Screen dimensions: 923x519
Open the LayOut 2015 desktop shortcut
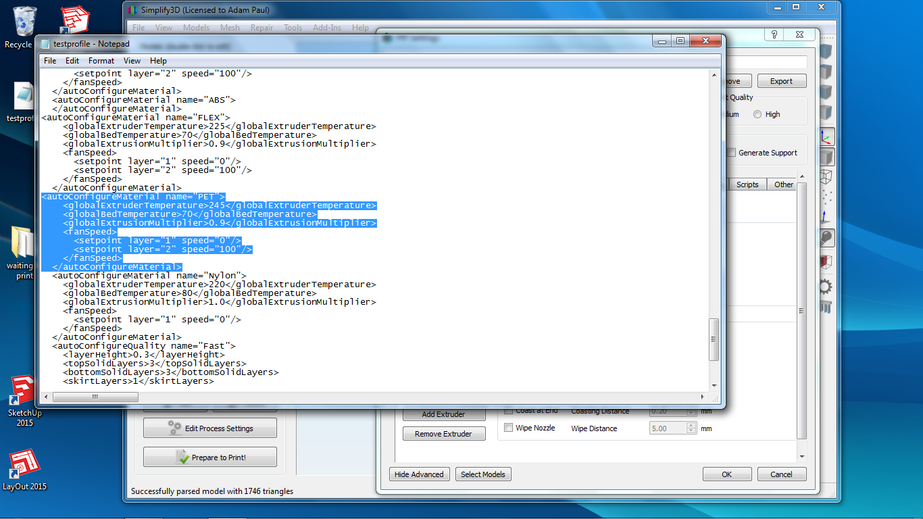(x=24, y=470)
